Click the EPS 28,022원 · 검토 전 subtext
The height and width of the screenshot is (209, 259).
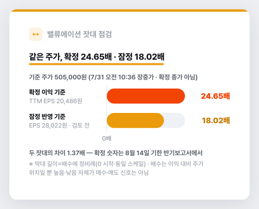pos(59,125)
